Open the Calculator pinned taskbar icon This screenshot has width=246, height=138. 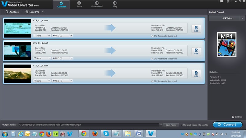13,134
